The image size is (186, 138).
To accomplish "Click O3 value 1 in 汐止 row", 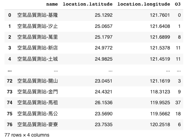I will pos(179,26).
